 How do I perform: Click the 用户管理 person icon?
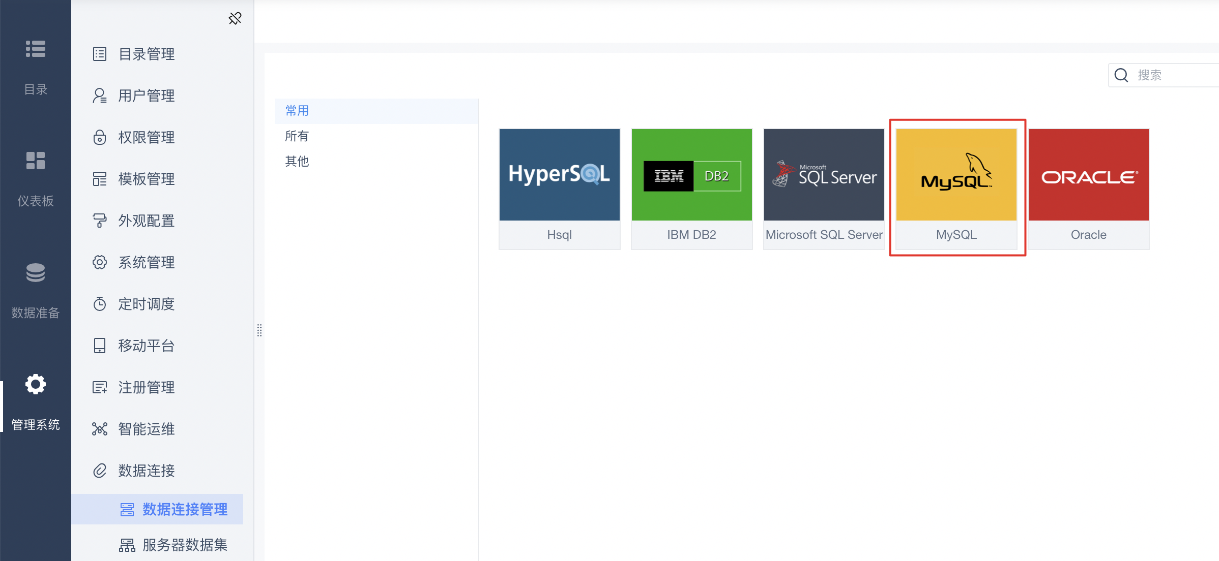tap(100, 96)
